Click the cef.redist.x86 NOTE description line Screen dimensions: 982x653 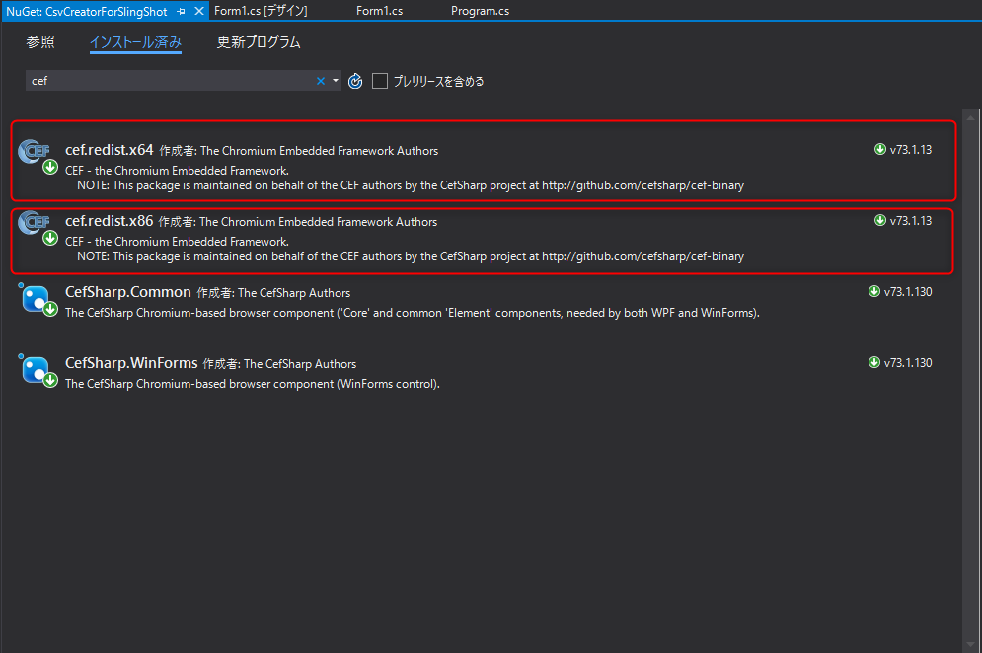click(x=411, y=256)
